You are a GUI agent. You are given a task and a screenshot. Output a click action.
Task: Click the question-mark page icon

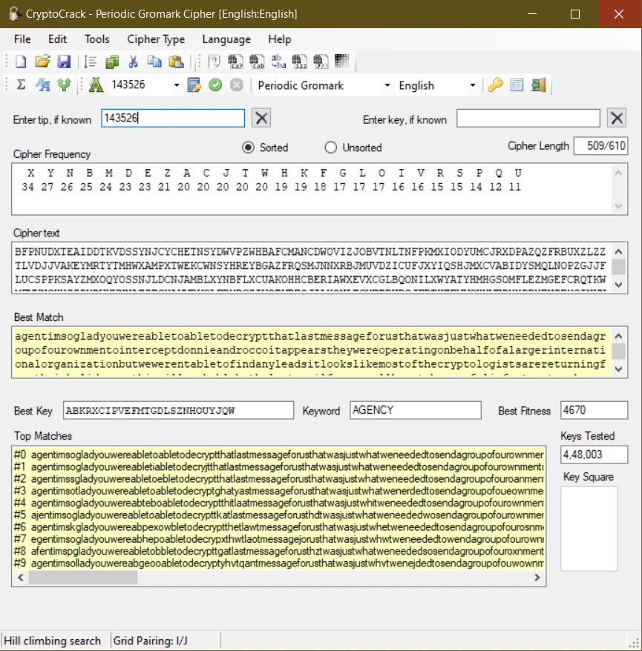[214, 62]
